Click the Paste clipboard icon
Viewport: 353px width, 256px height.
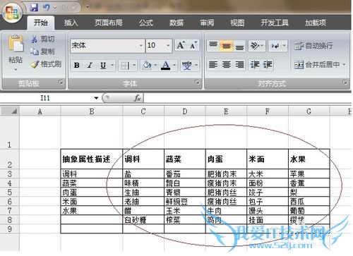point(16,44)
